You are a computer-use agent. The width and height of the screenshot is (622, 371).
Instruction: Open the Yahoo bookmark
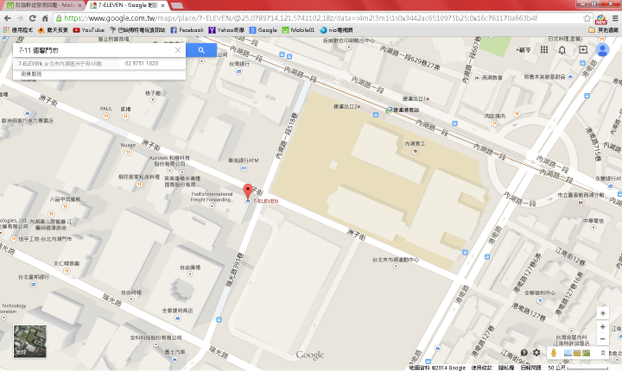click(x=226, y=30)
